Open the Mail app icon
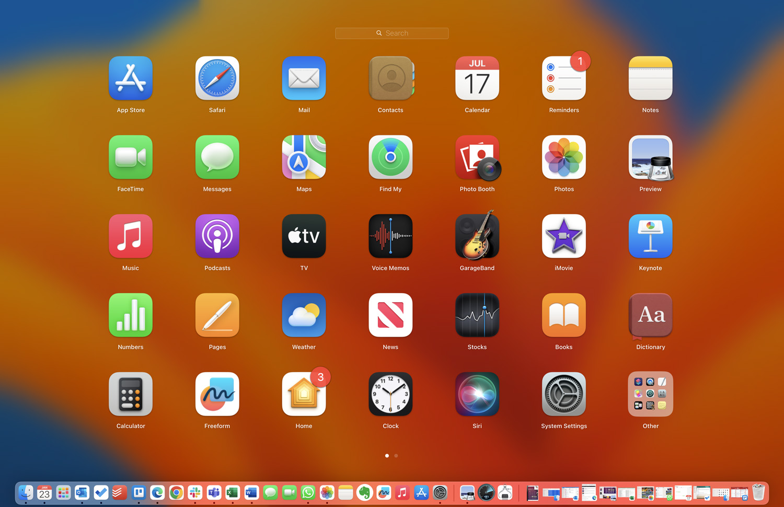784x507 pixels. tap(304, 78)
